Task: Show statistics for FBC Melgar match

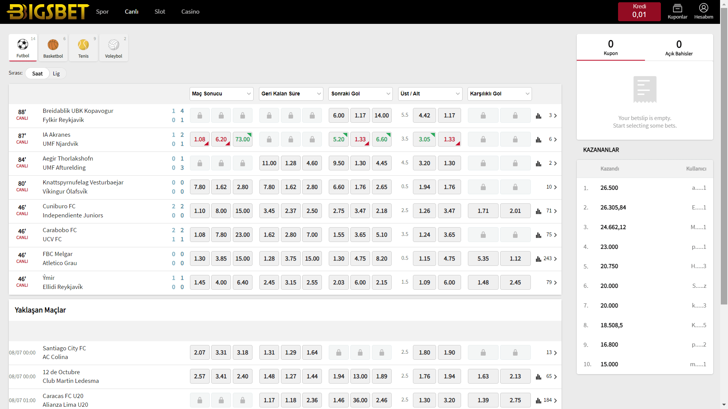Action: point(538,259)
